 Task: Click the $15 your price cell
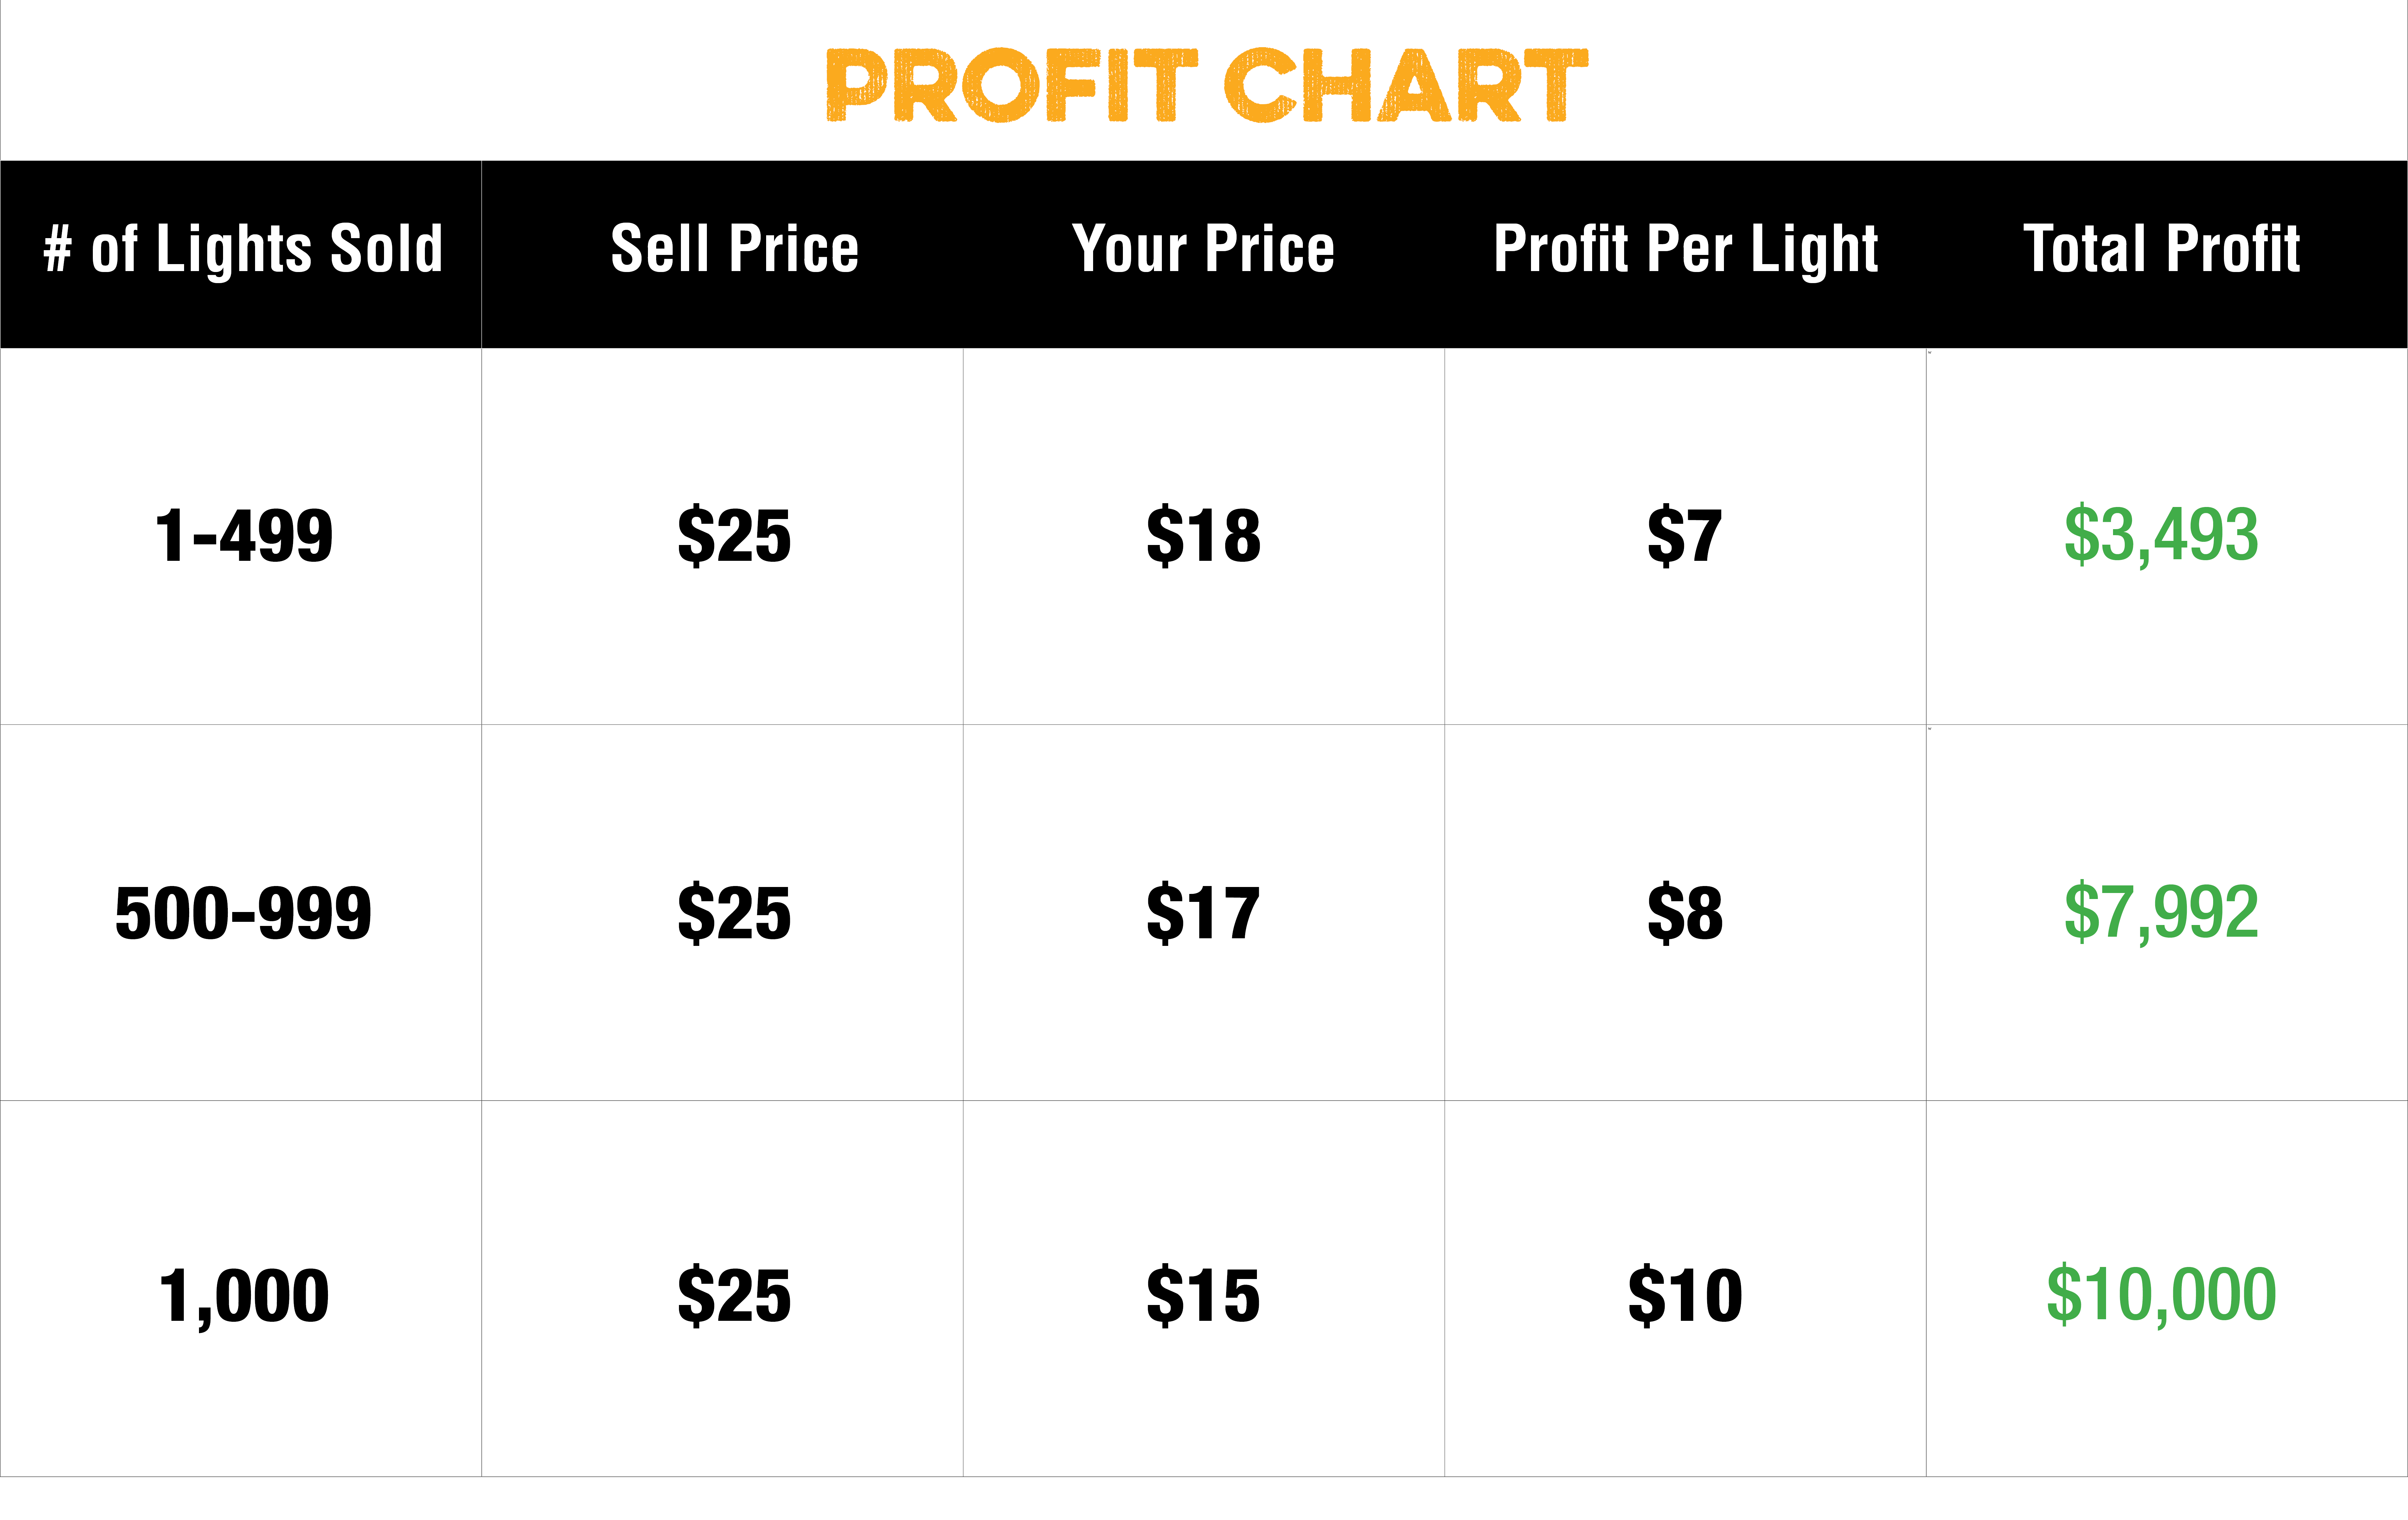pos(1203,1295)
